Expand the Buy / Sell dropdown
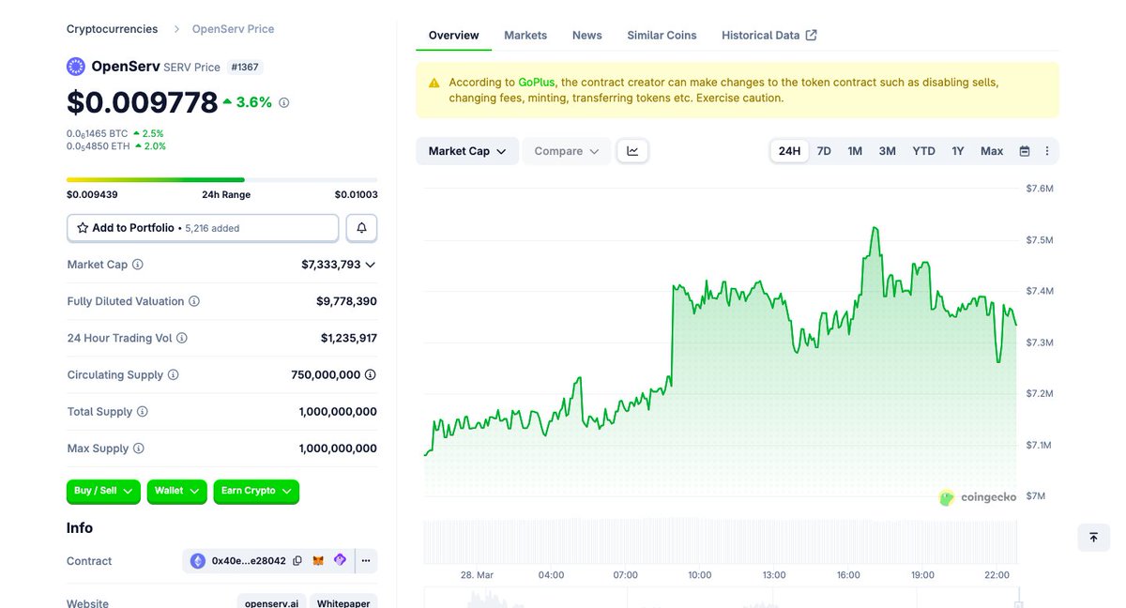 (x=103, y=491)
